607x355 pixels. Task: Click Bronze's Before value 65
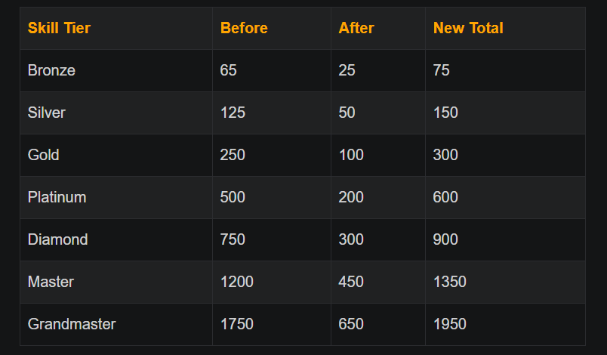pyautogui.click(x=229, y=70)
